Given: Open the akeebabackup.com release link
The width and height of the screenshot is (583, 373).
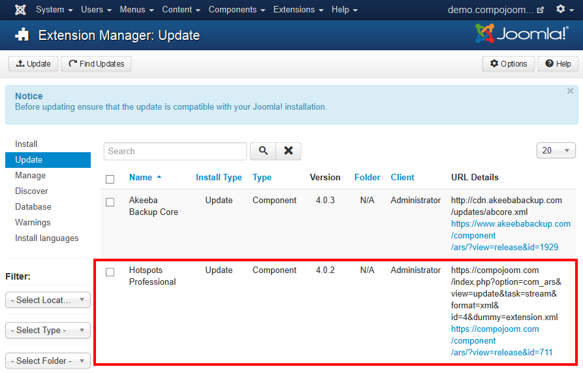Looking at the screenshot, I should (x=511, y=235).
